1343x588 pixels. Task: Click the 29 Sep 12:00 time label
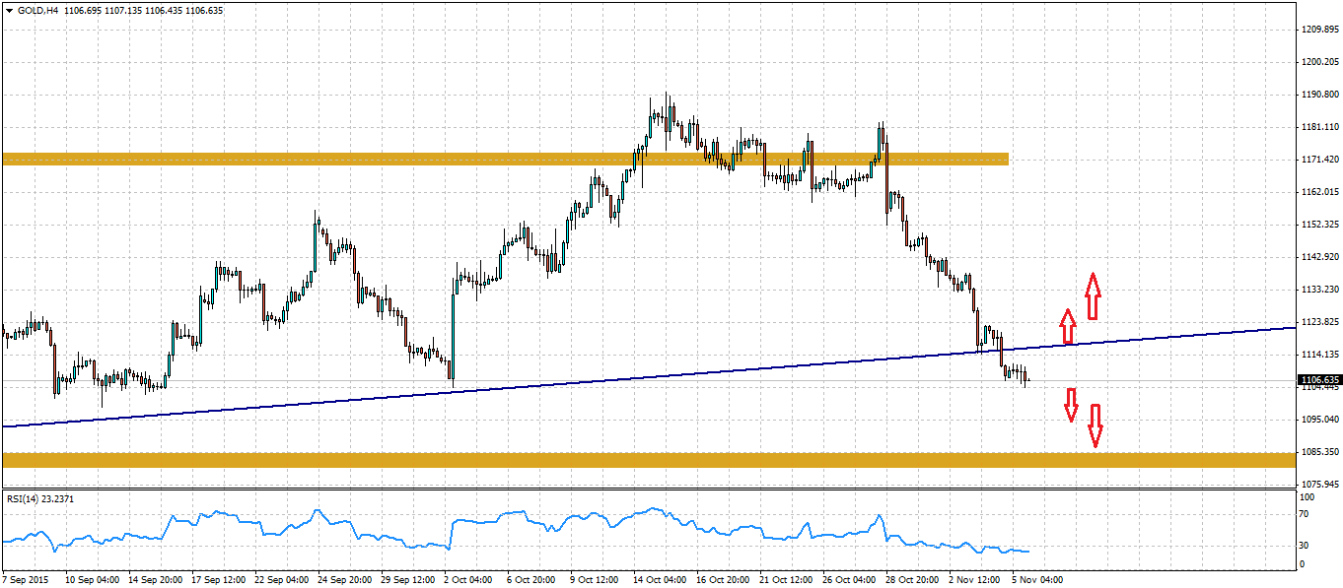tap(410, 579)
